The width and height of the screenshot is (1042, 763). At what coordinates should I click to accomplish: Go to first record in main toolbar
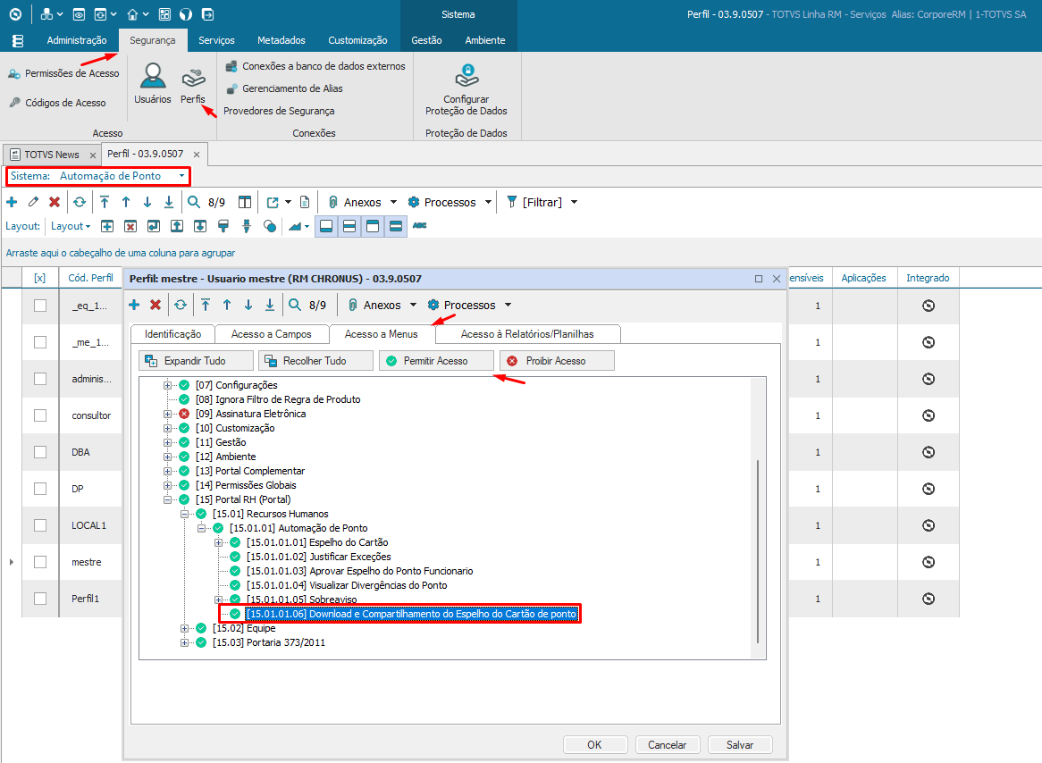point(105,202)
